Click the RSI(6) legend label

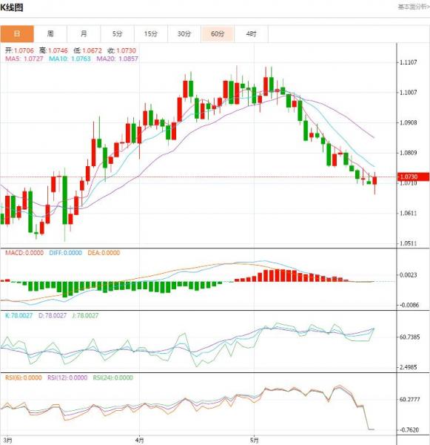tap(24, 378)
